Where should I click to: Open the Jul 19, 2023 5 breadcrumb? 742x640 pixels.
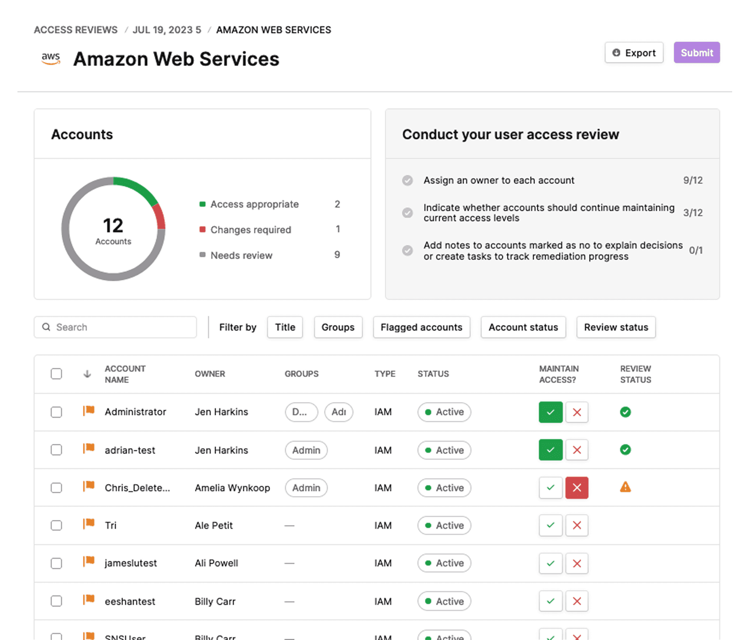(x=167, y=30)
